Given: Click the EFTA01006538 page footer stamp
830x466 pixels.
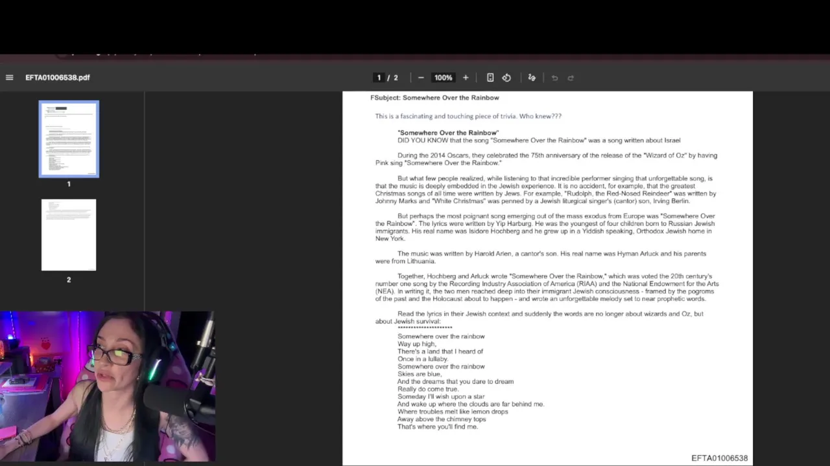Looking at the screenshot, I should (x=719, y=458).
